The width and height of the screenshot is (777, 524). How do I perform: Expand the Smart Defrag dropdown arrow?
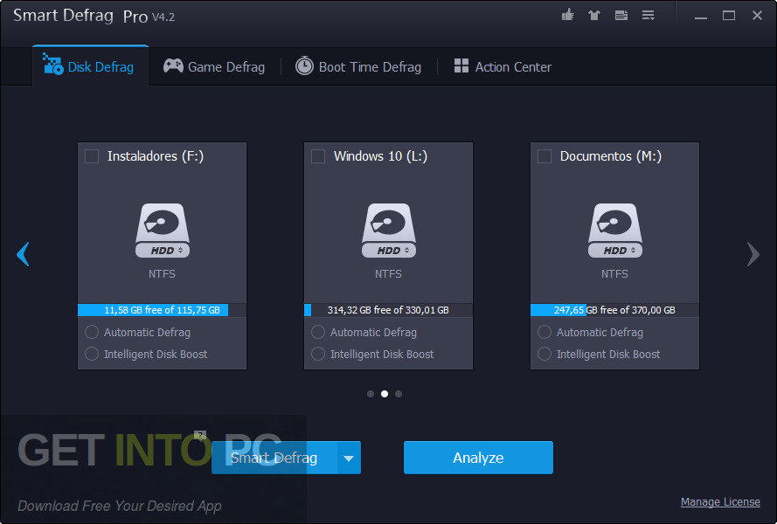tap(349, 458)
